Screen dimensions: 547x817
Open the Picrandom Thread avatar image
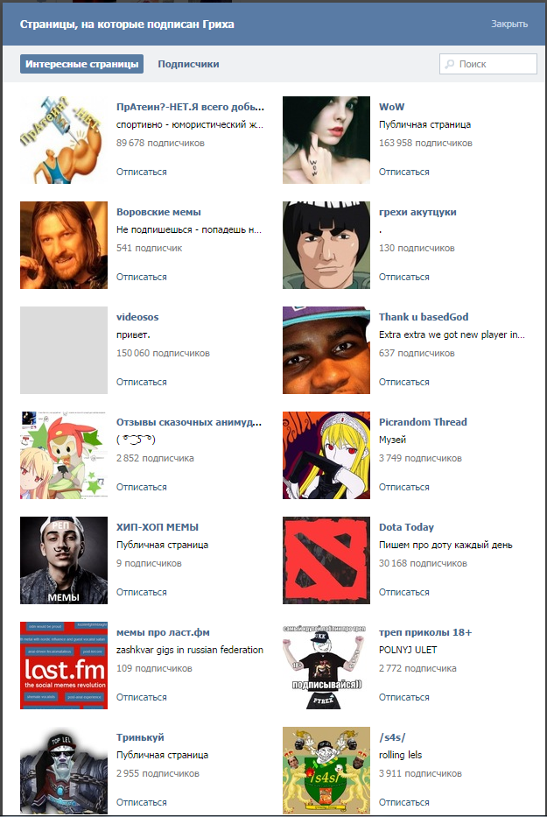pos(326,455)
